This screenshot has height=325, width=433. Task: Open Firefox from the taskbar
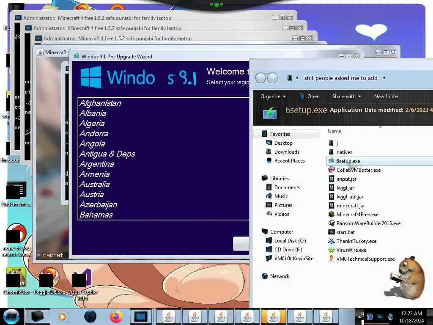coord(116,317)
